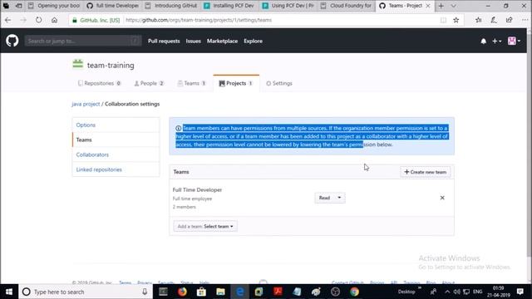Open add notes pen icon

(494, 20)
